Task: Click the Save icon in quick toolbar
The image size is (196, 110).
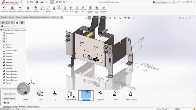Action: [x=37, y=2]
